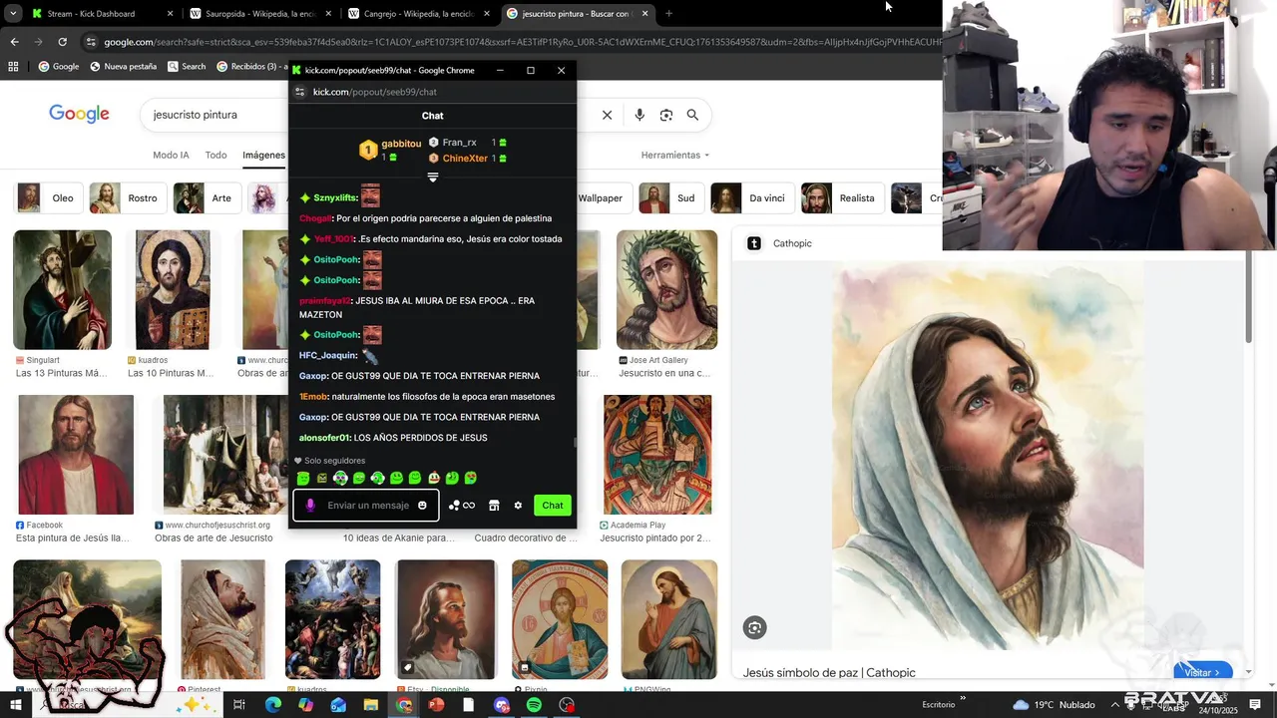
Task: Go back in Chrome
Action: [x=14, y=42]
